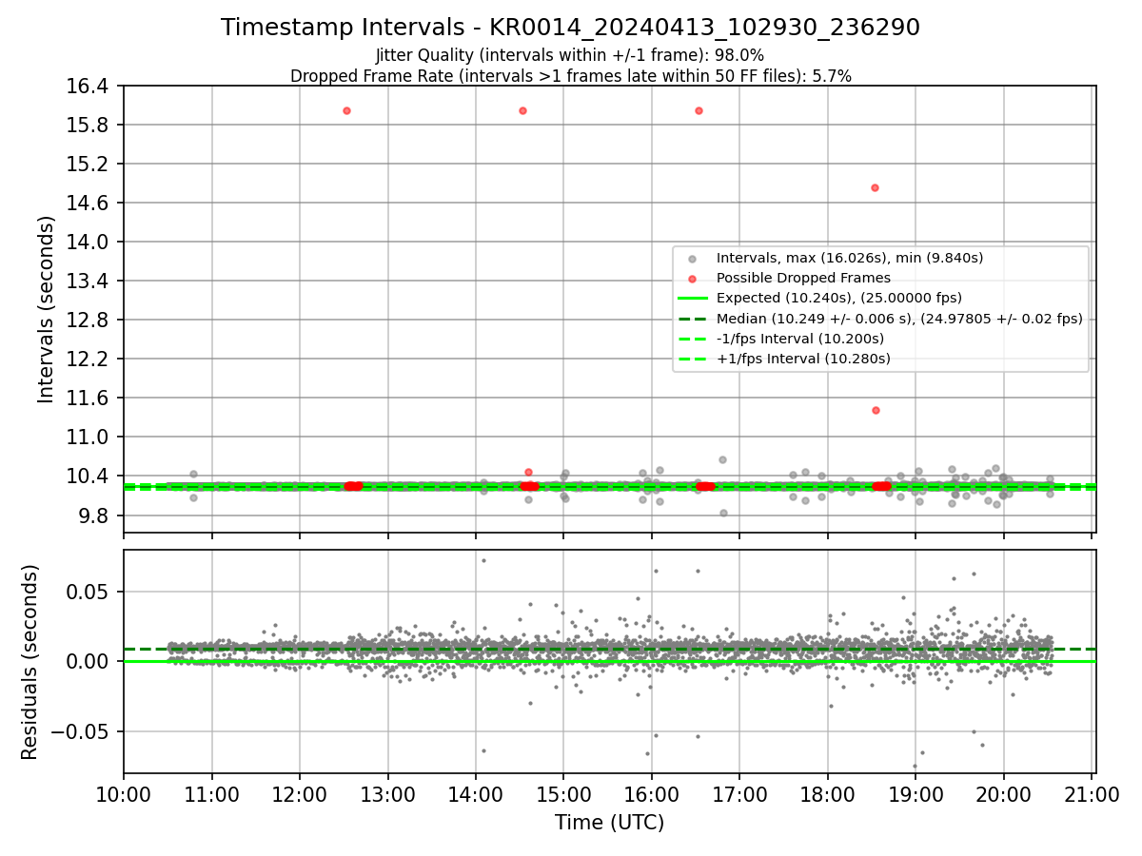This screenshot has width=1142, height=856.
Task: Select legend entry "Expected (10.240s), (25.00000 fps)"
Action: point(839,298)
